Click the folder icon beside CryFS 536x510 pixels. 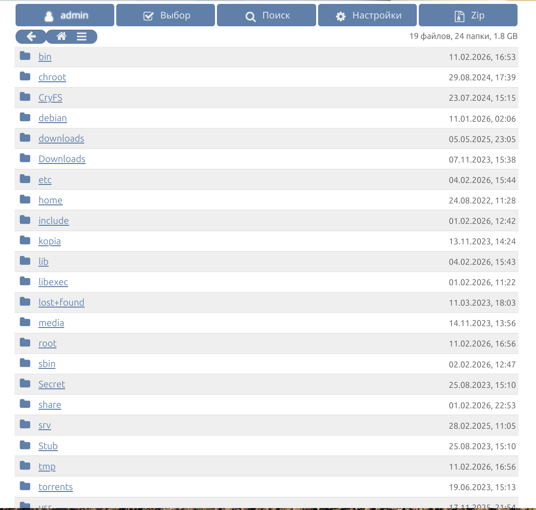coord(25,97)
